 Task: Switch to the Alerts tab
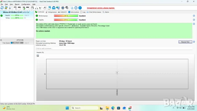pyautogui.click(x=106, y=12)
